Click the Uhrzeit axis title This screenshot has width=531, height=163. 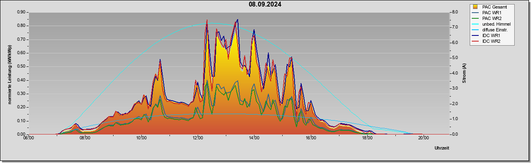[442, 148]
